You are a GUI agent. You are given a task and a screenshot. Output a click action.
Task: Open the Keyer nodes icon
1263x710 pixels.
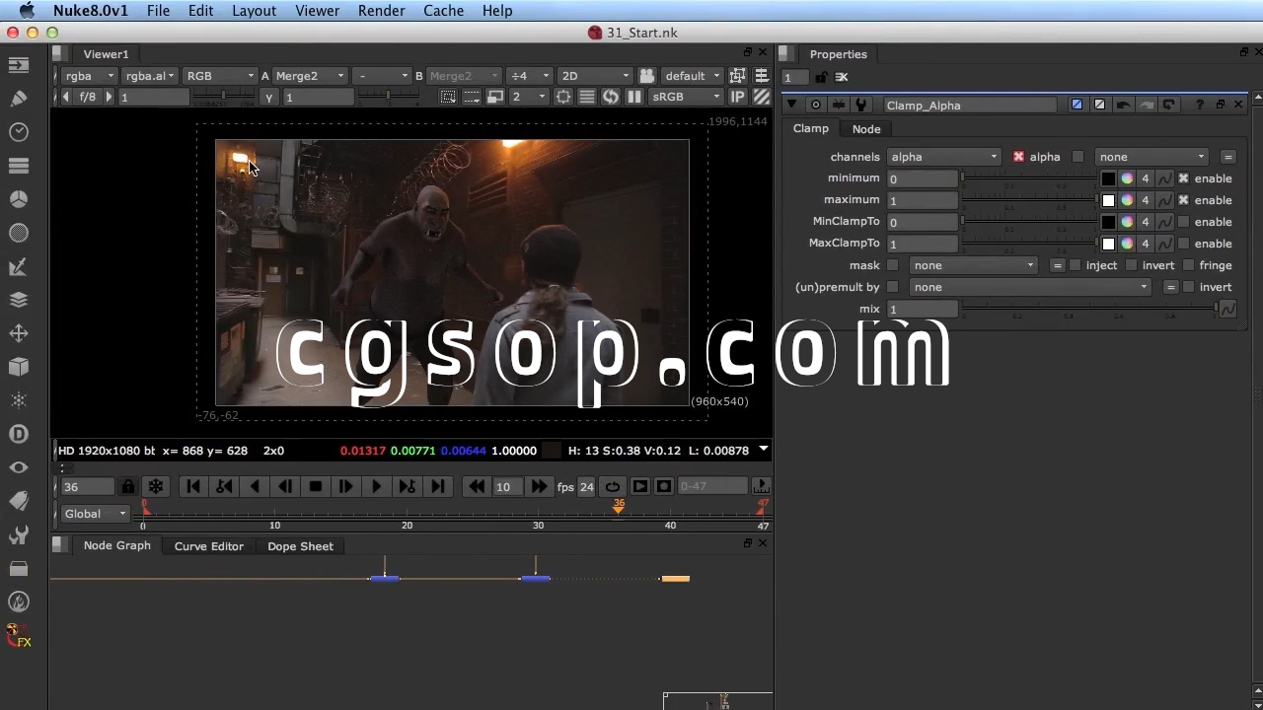(x=19, y=266)
